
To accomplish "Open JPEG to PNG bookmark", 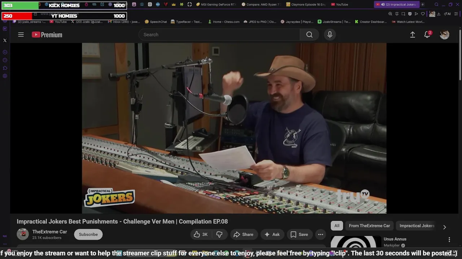I will (260, 22).
